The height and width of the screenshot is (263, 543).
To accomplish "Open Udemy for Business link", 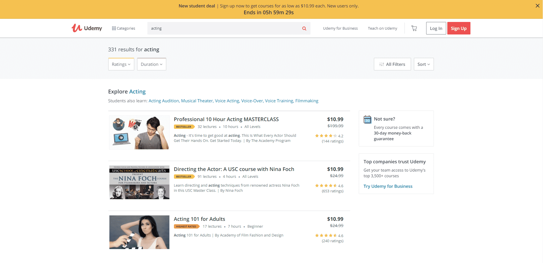I will (340, 28).
